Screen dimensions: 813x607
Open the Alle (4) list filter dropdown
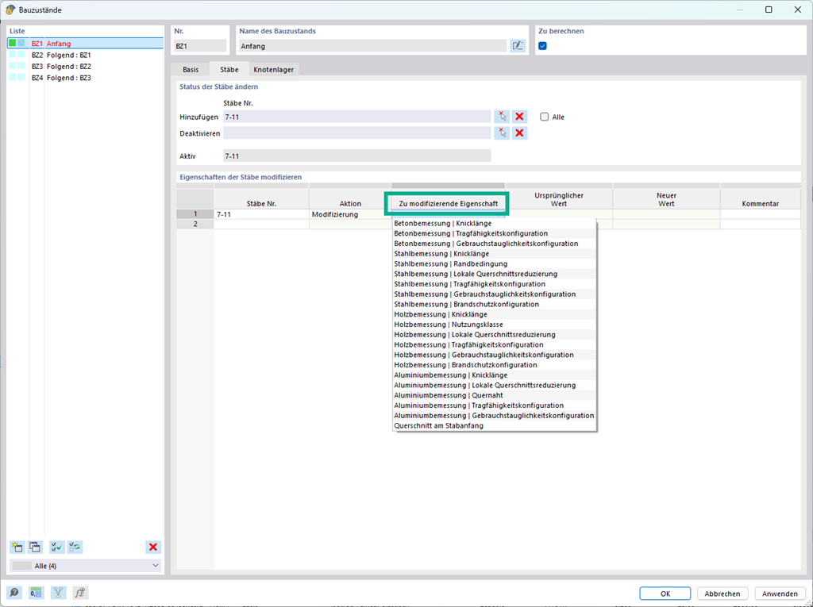pos(86,566)
